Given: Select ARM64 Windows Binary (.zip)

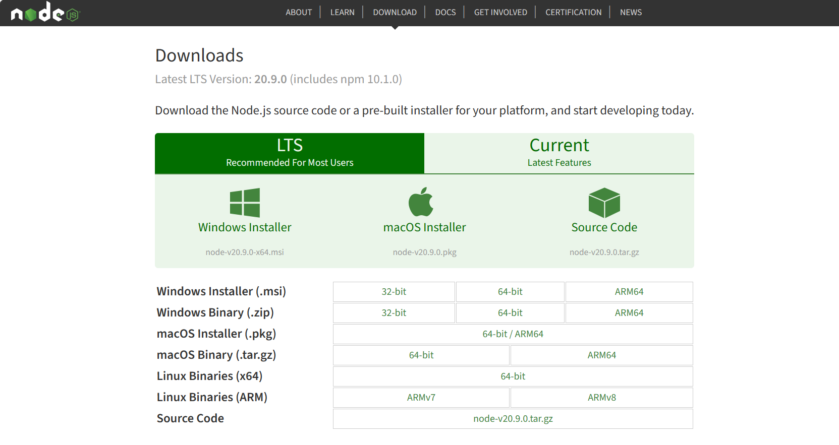Looking at the screenshot, I should tap(629, 313).
